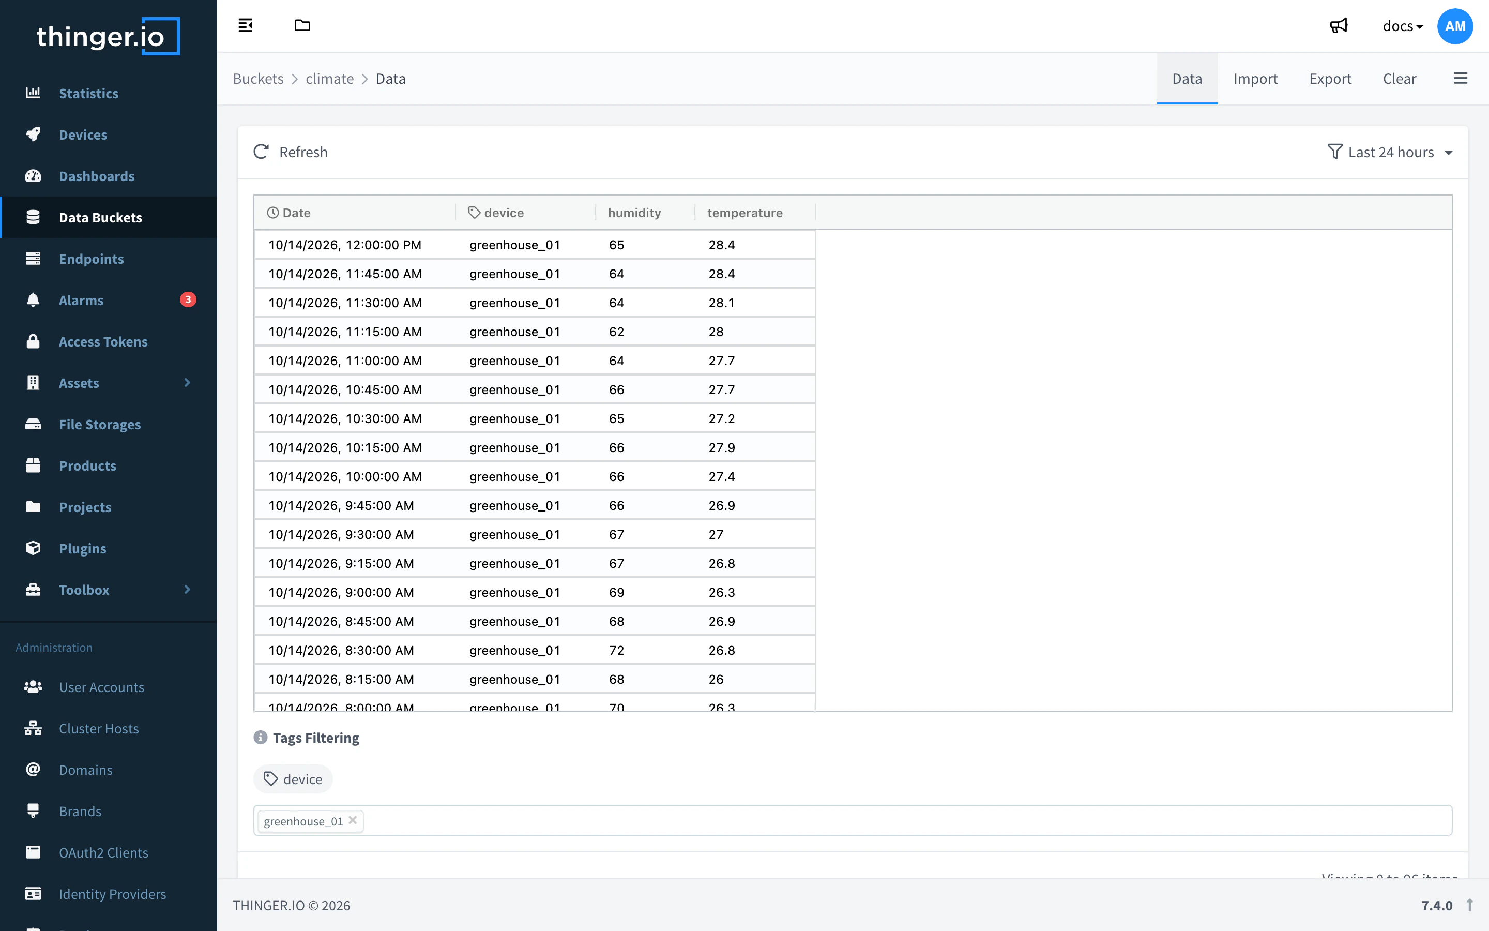
Task: Click the Buckets breadcrumb link
Action: [258, 79]
